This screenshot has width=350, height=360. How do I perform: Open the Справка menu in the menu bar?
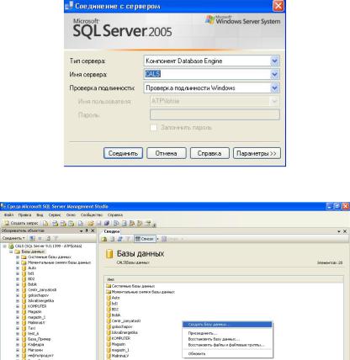(115, 215)
